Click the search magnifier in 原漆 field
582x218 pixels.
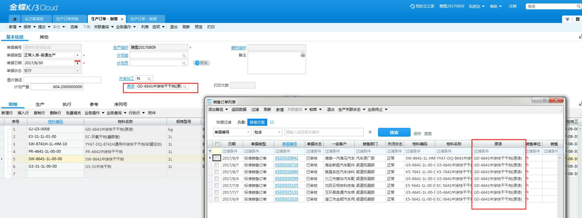coord(185,86)
